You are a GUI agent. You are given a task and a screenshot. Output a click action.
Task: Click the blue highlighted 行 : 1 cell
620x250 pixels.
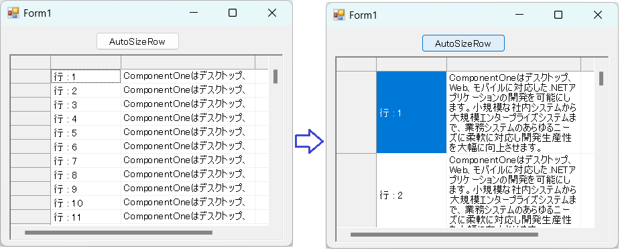click(x=412, y=112)
